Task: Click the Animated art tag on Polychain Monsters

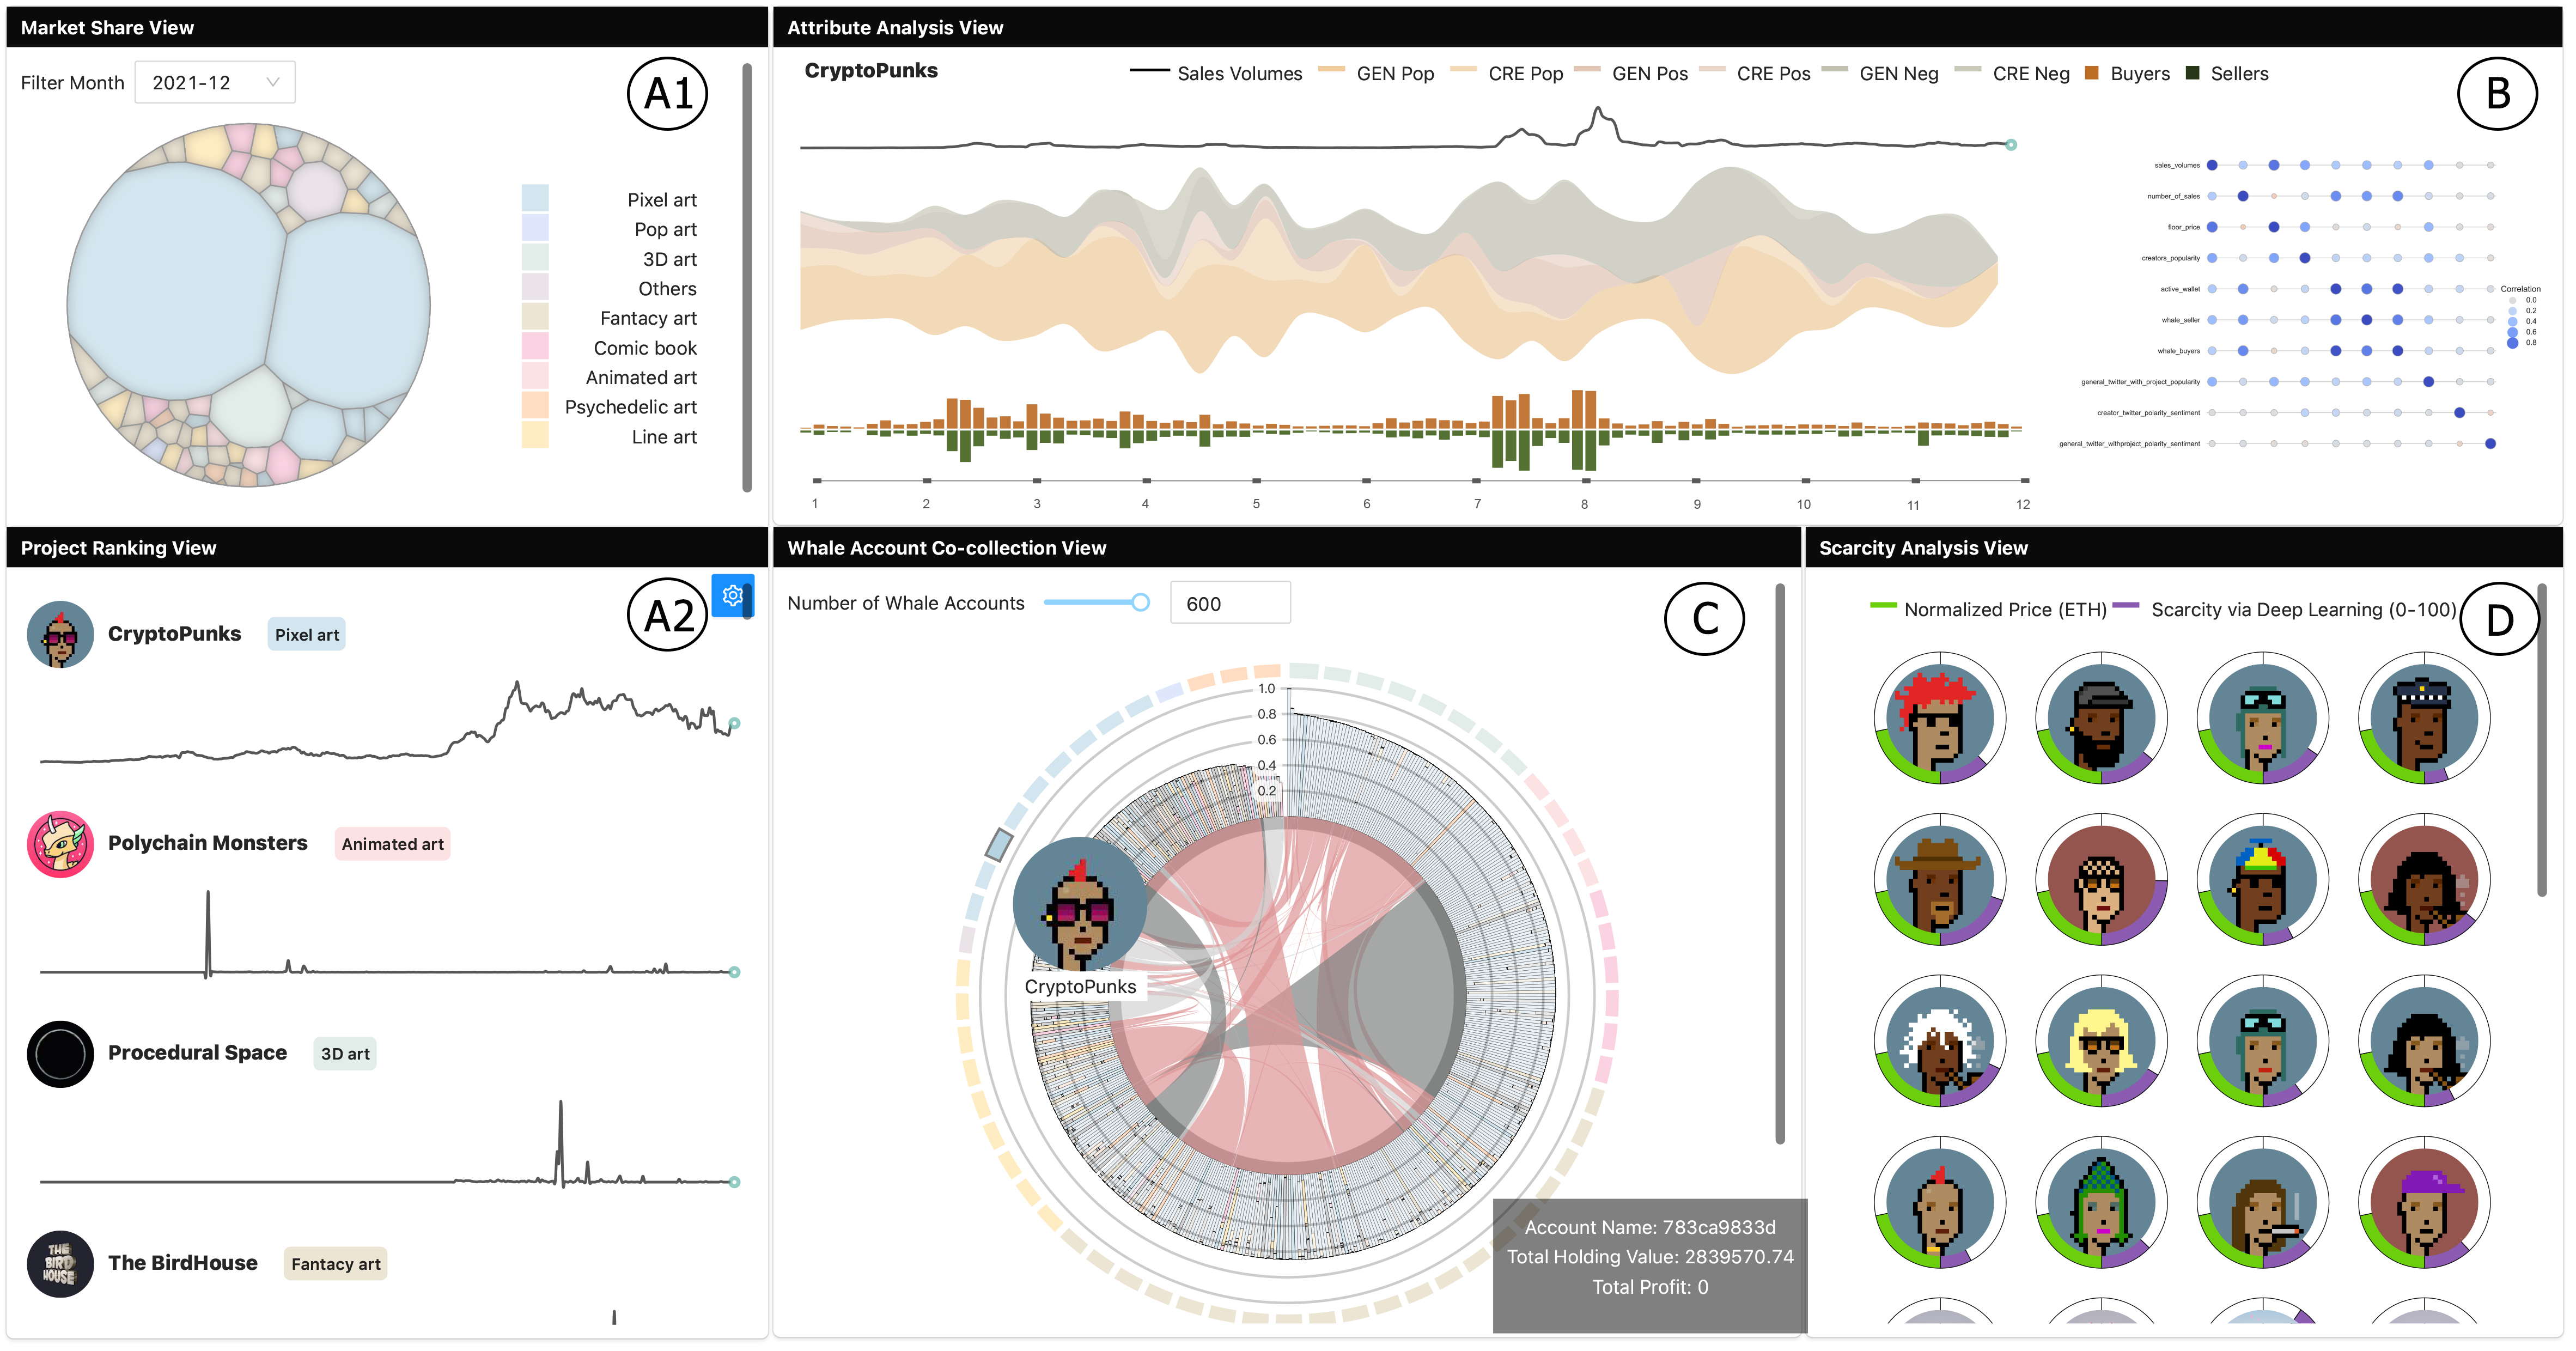Action: (392, 844)
